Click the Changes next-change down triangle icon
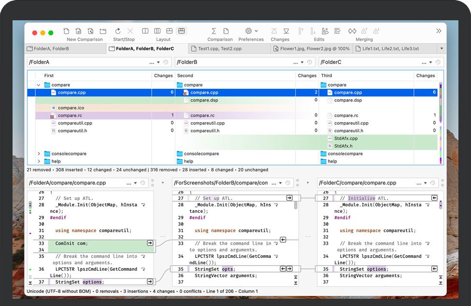This screenshot has width=471, height=306. pos(286,31)
